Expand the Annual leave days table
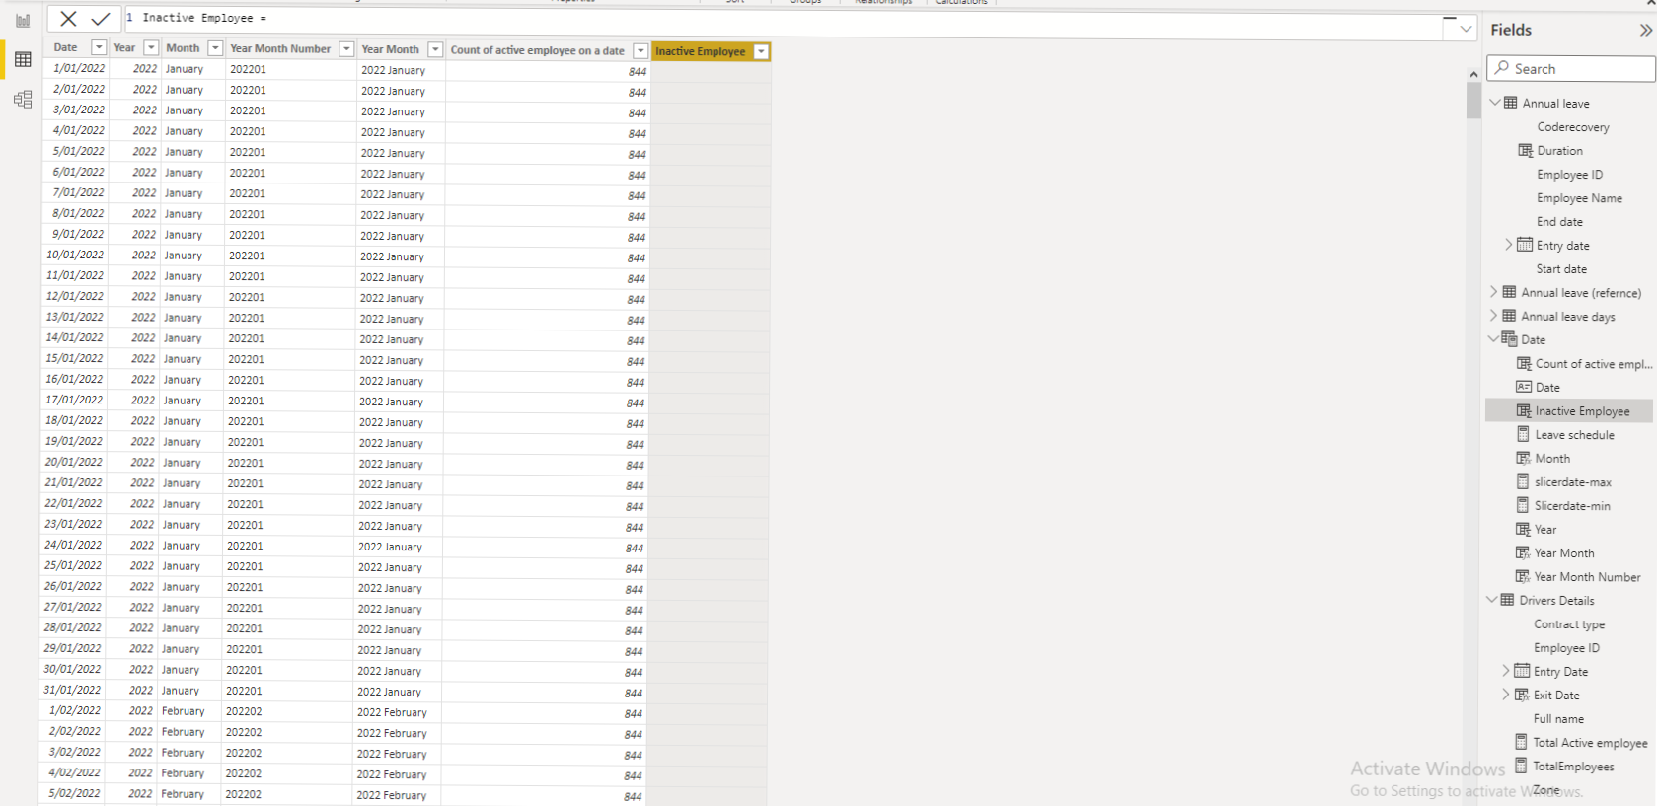 (1494, 316)
